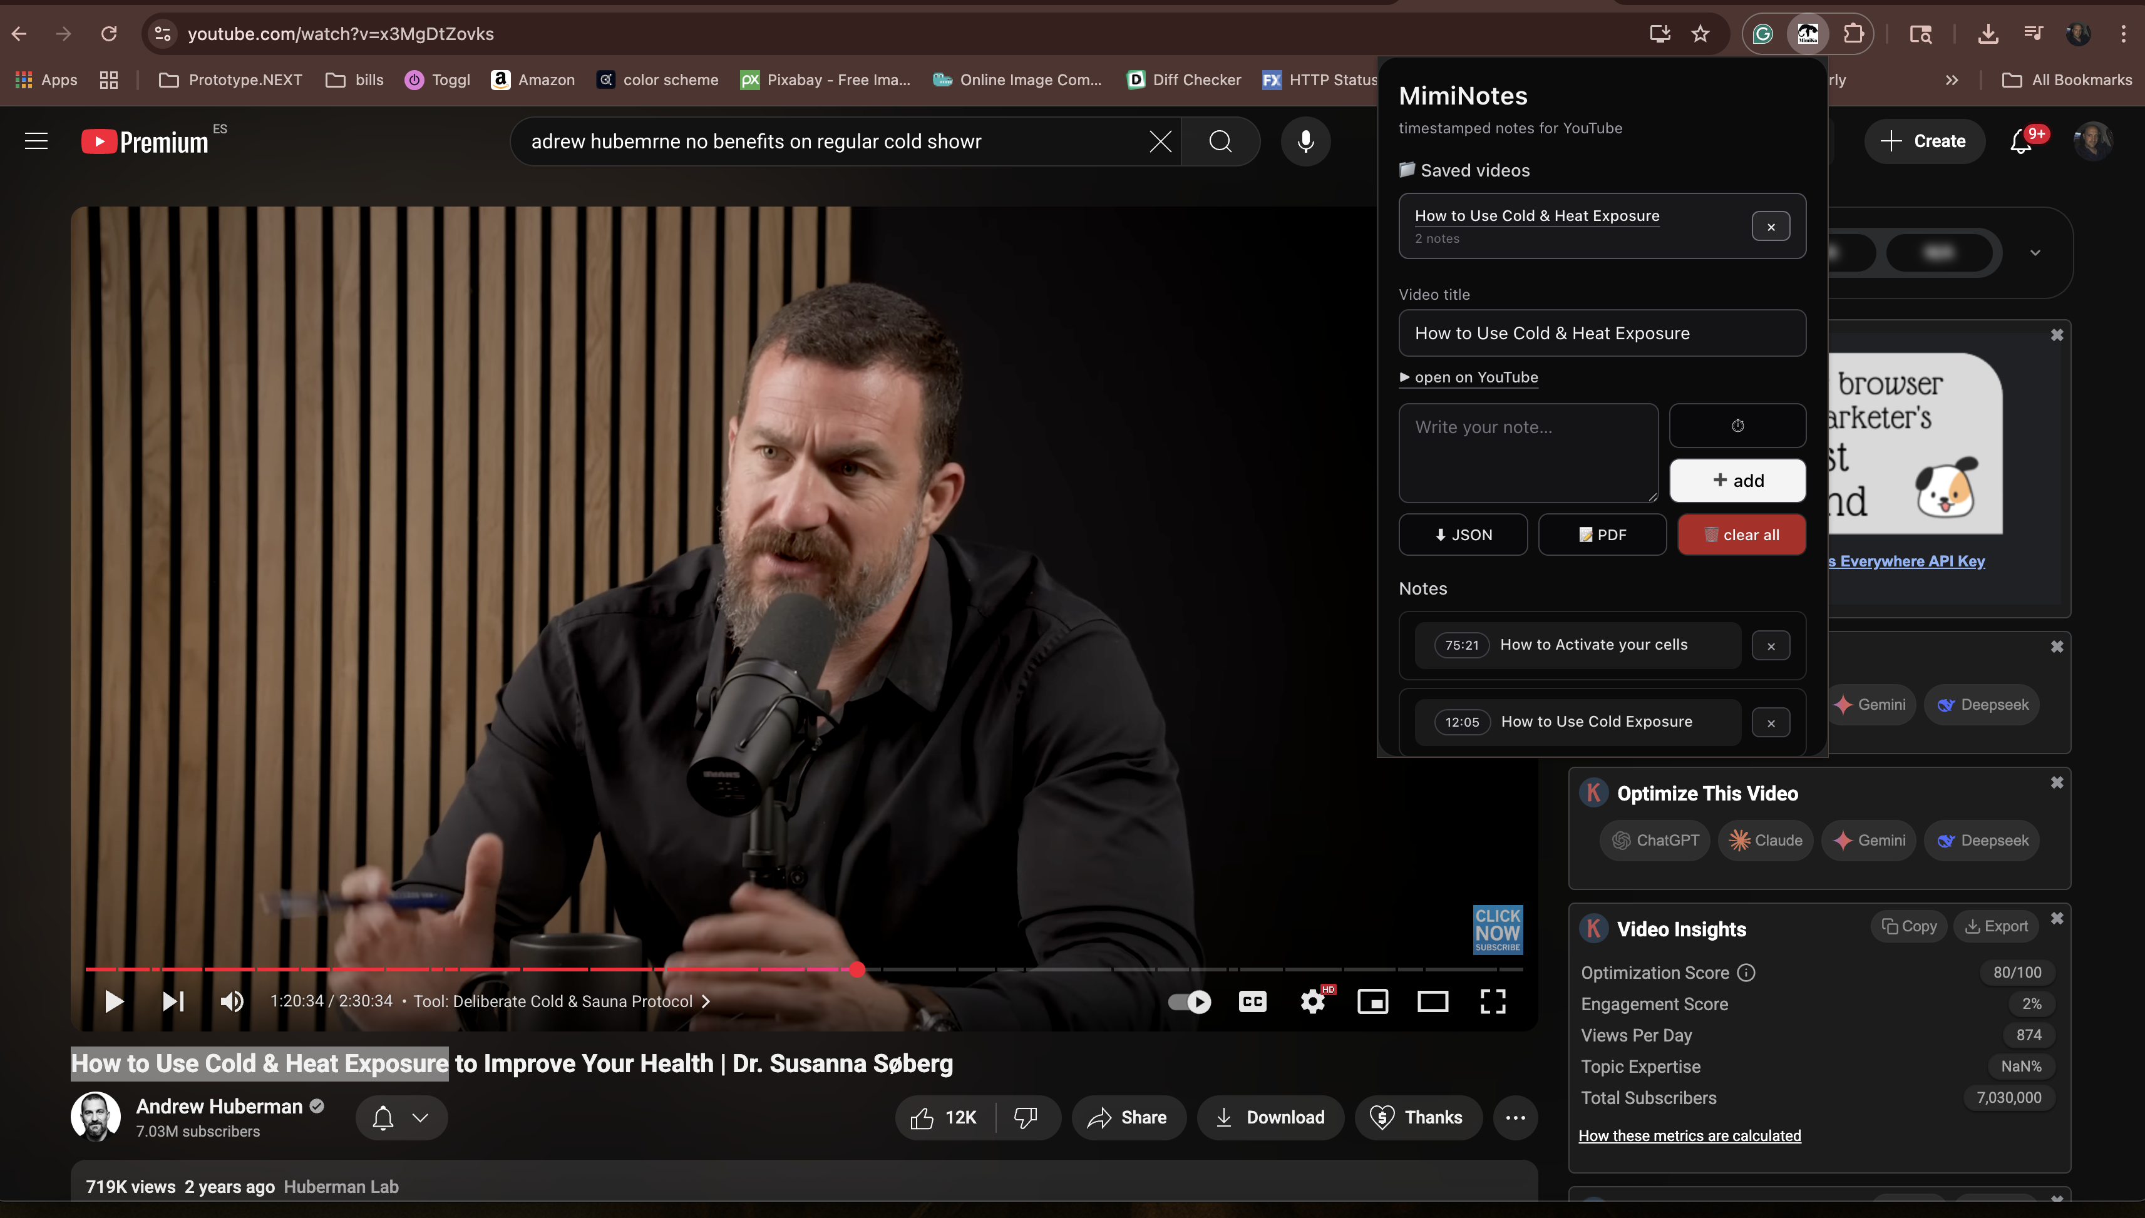The width and height of the screenshot is (2145, 1218).
Task: Play the video
Action: click(x=114, y=1001)
